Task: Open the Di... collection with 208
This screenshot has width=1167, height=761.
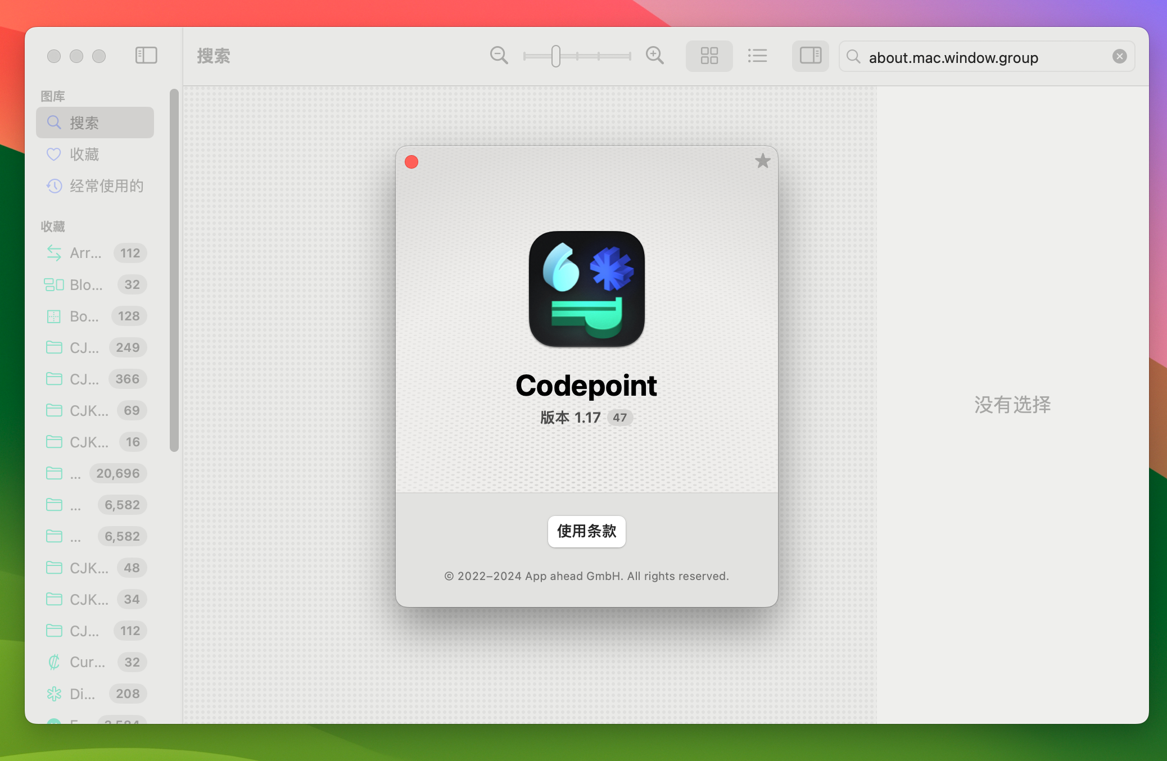Action: pos(95,694)
